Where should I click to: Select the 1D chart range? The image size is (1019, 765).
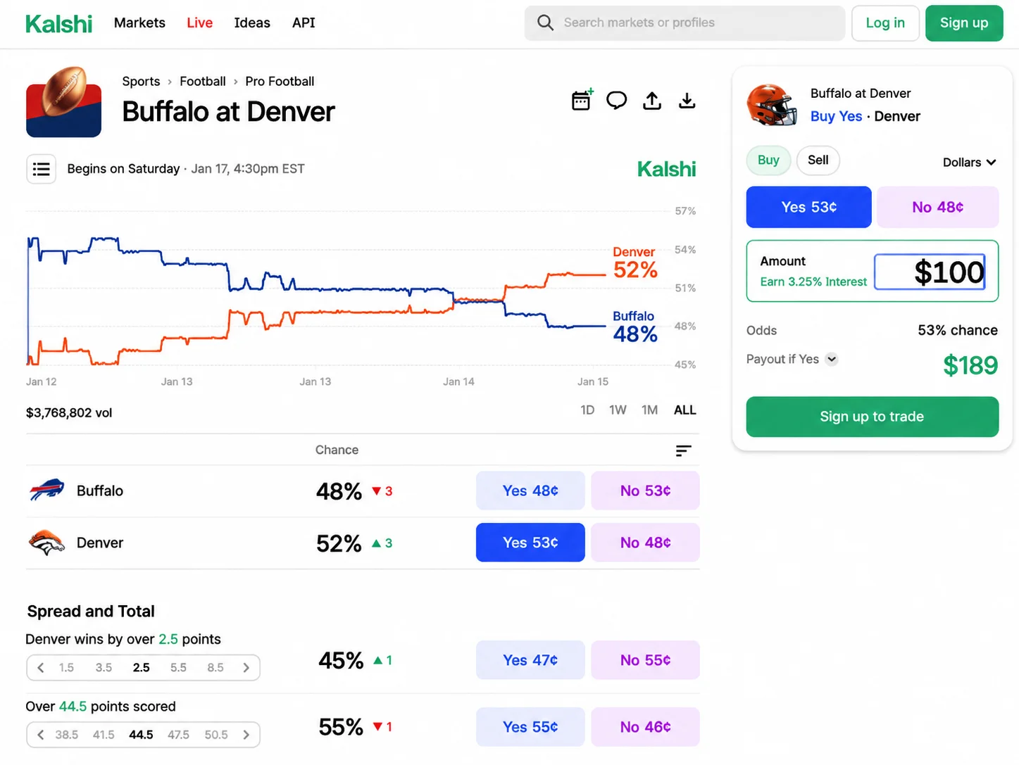coord(587,410)
